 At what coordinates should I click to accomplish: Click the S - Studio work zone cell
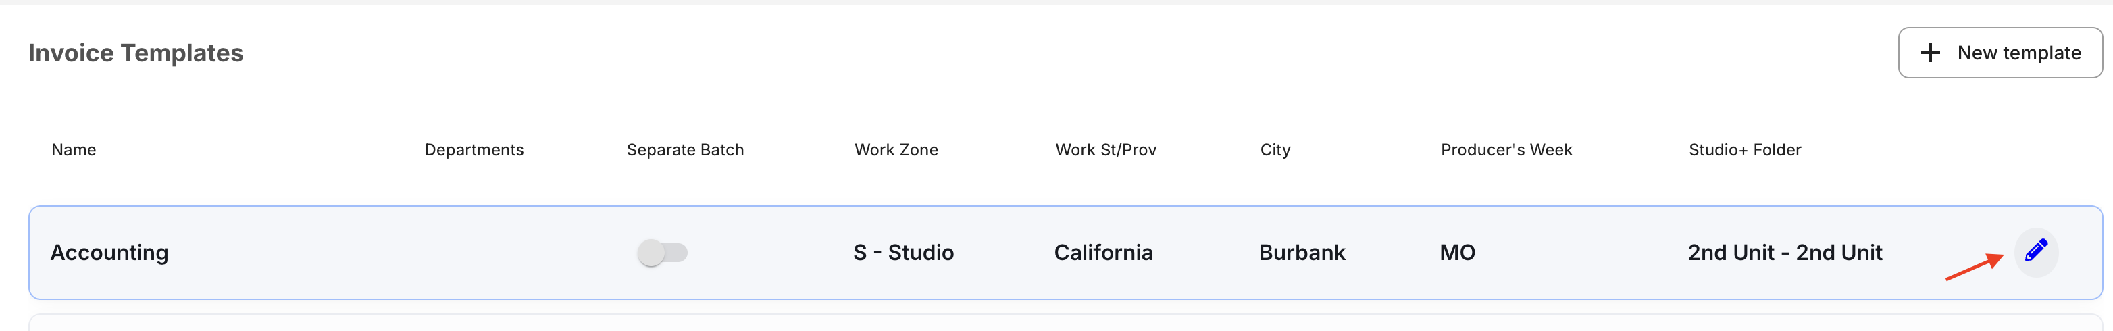point(903,253)
